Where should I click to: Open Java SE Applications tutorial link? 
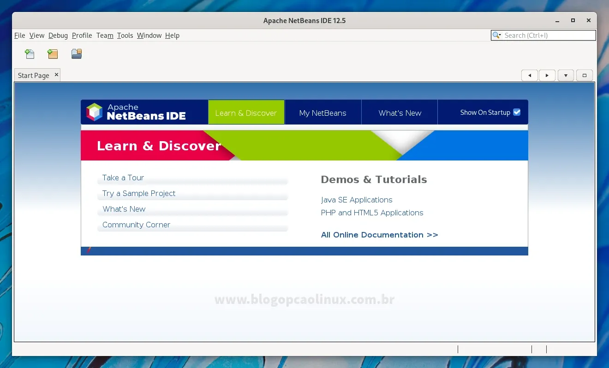tap(357, 200)
